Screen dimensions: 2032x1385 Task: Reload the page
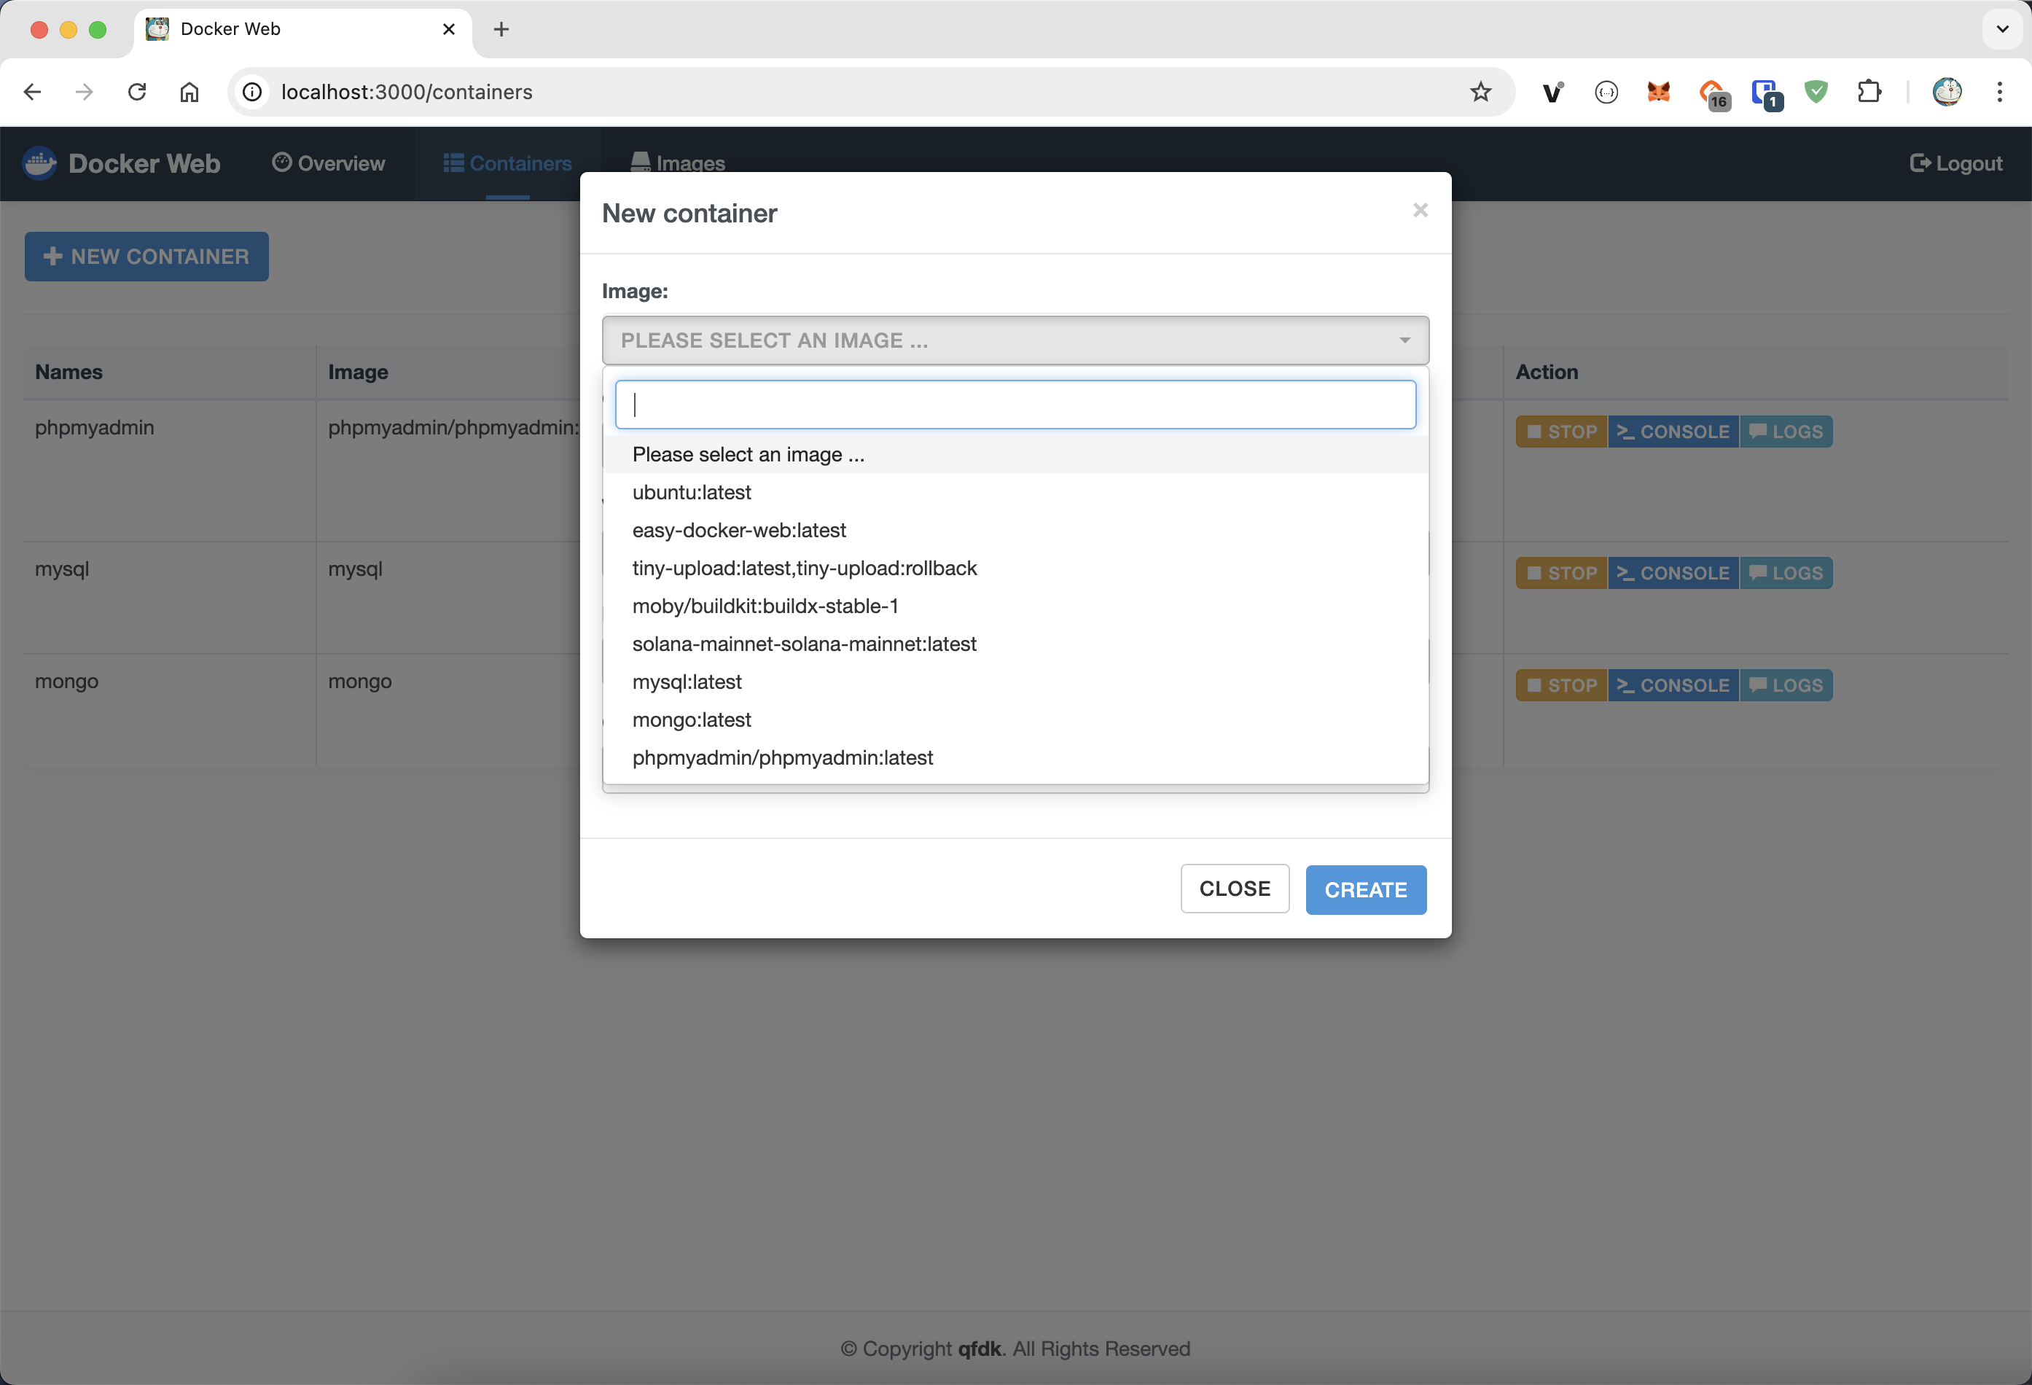tap(137, 92)
